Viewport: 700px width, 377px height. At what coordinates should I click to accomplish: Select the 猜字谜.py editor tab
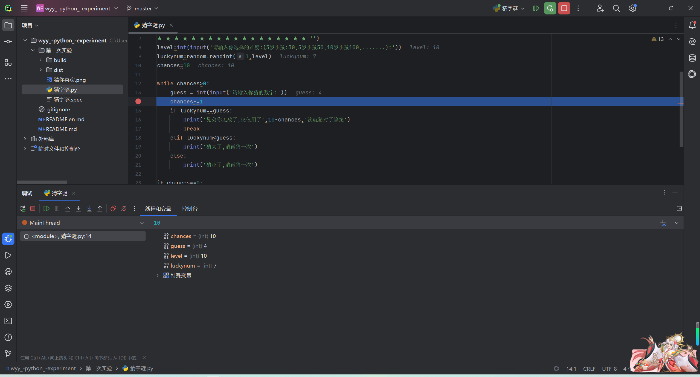(x=153, y=25)
